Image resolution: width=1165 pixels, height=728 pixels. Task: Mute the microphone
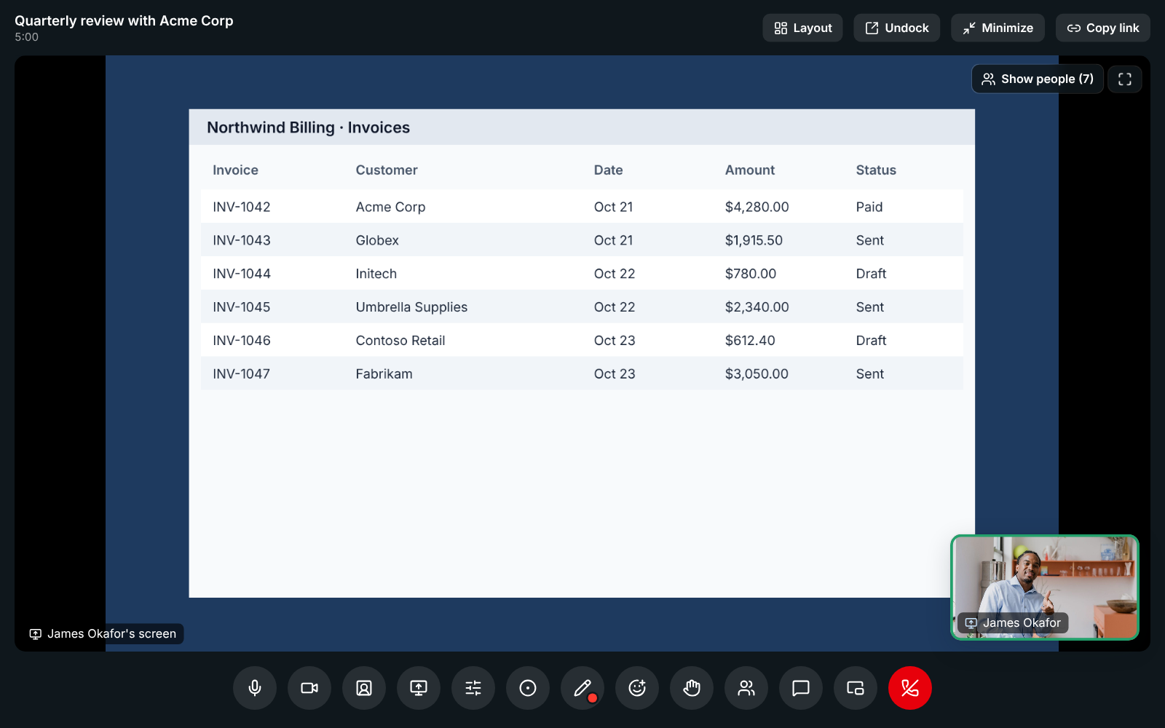click(x=255, y=688)
